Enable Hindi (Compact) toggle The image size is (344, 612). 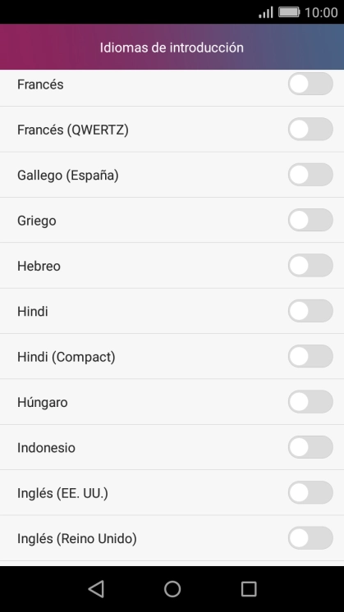point(310,356)
